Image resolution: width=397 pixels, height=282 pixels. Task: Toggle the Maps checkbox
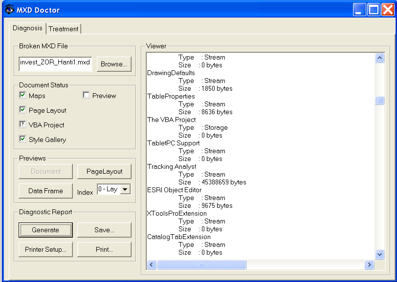[22, 95]
